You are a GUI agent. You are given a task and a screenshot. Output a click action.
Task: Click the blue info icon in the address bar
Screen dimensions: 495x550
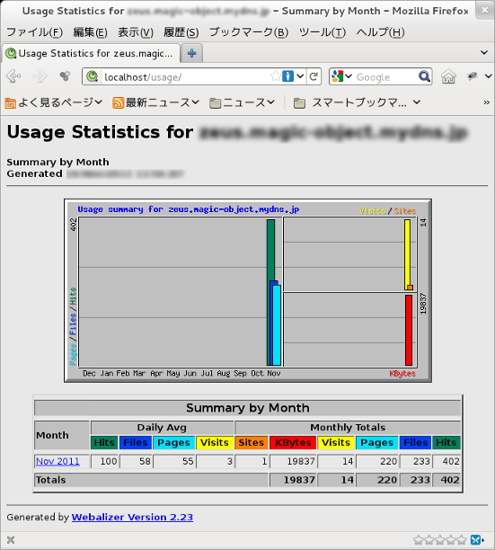tap(287, 76)
